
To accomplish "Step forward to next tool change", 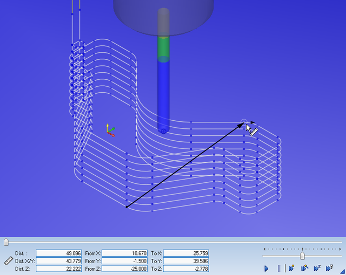I will pos(329,269).
